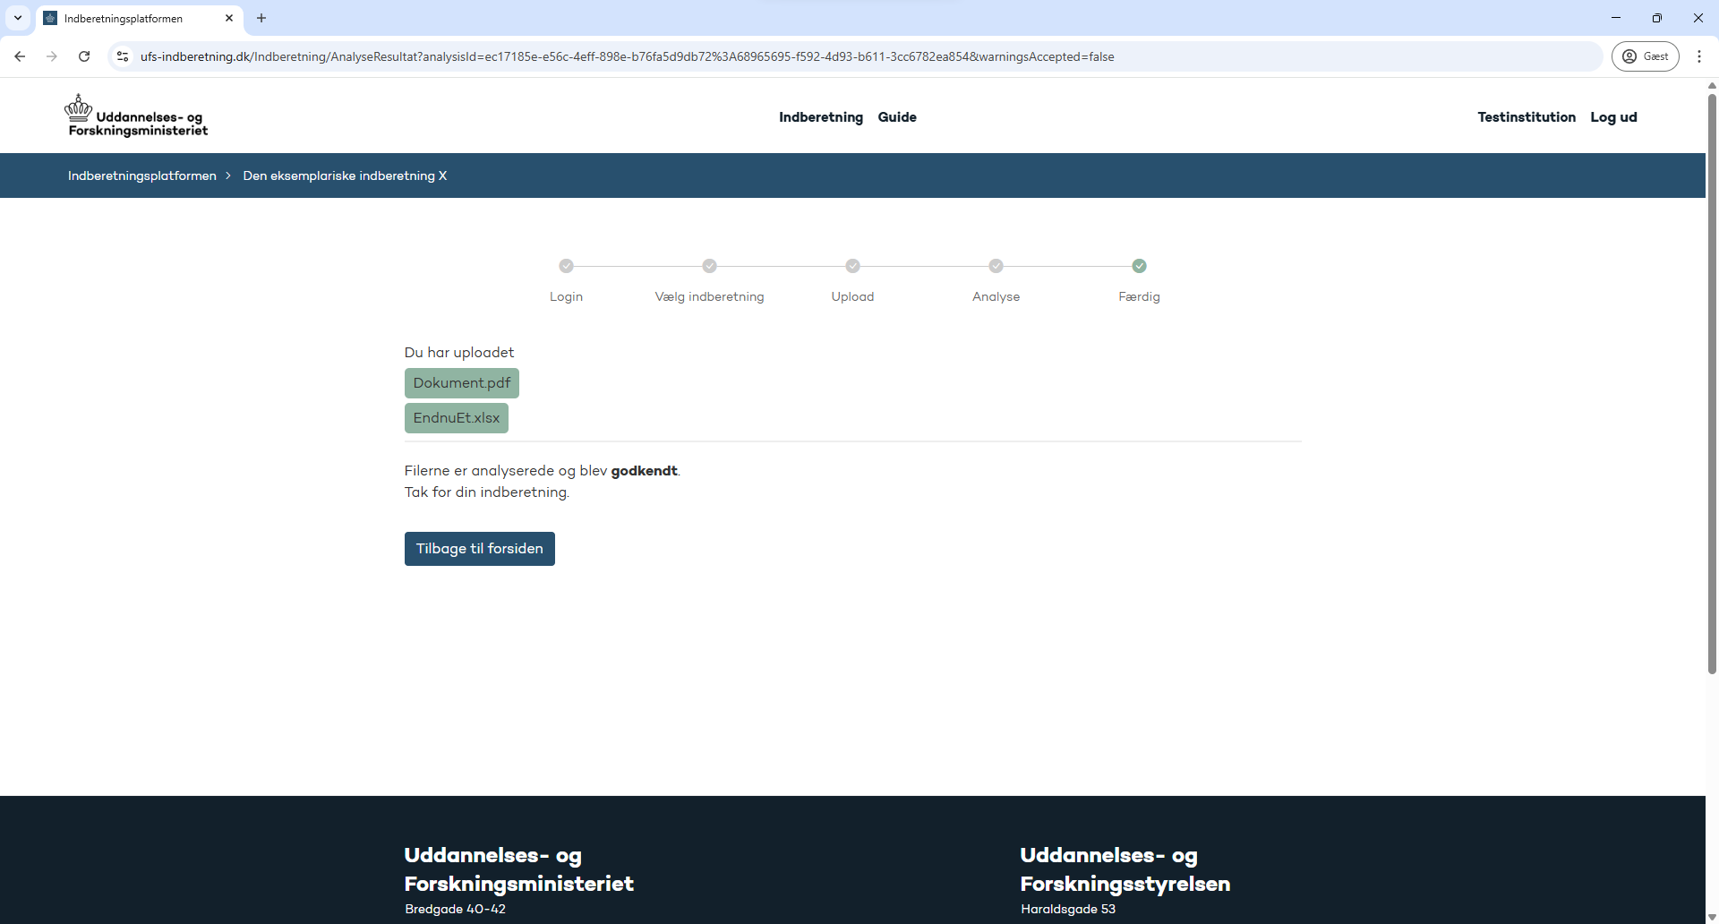Click the address bar URL
Viewport: 1719px width, 924px height.
click(x=627, y=56)
